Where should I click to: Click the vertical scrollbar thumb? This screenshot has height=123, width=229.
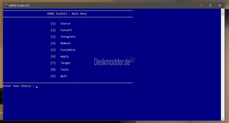222,14
